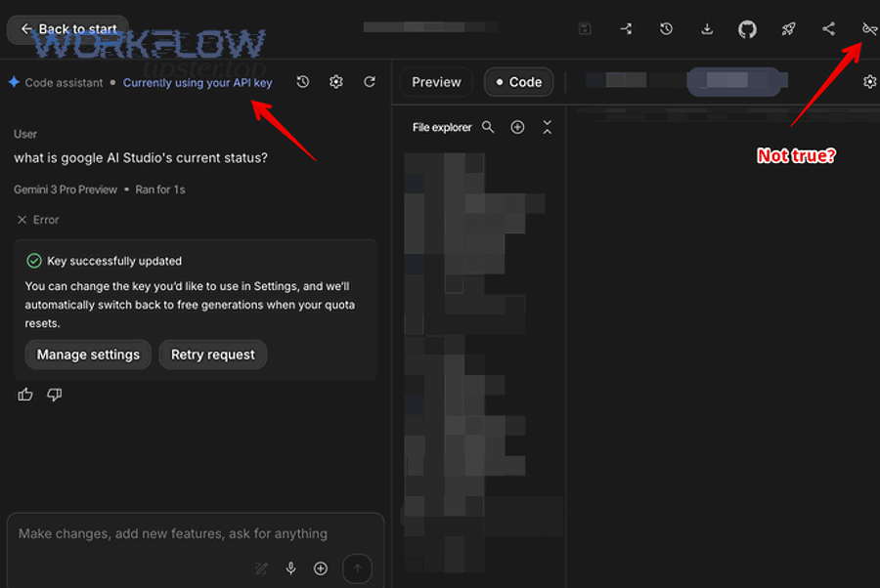
Task: Click the rocket deploy icon
Action: click(788, 29)
